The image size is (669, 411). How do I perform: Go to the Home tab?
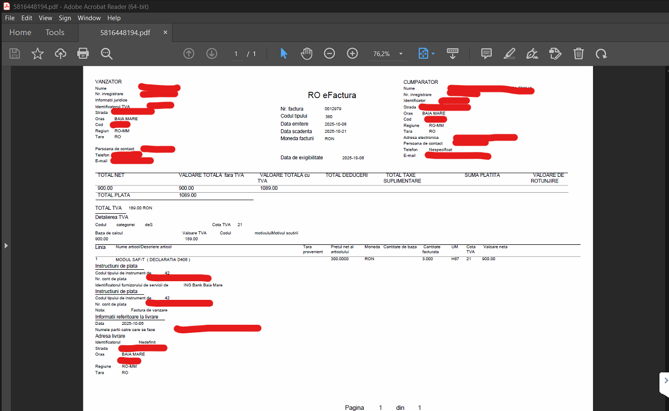(x=20, y=32)
